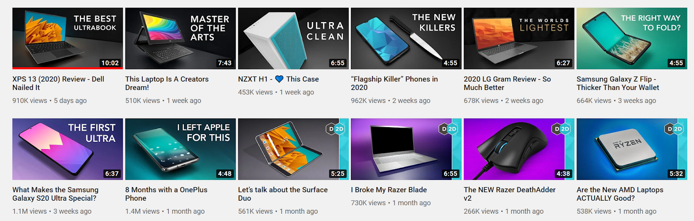Open the 'XPS 13 (2020) Review' title link

click(x=59, y=83)
